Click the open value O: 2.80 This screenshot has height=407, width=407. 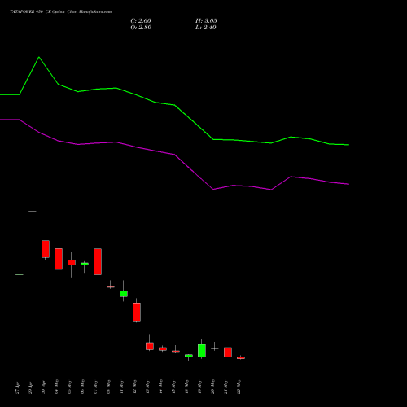[x=141, y=28]
